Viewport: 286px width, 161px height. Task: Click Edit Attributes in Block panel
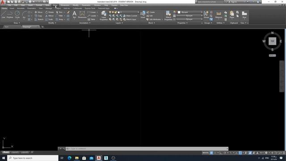[154, 19]
